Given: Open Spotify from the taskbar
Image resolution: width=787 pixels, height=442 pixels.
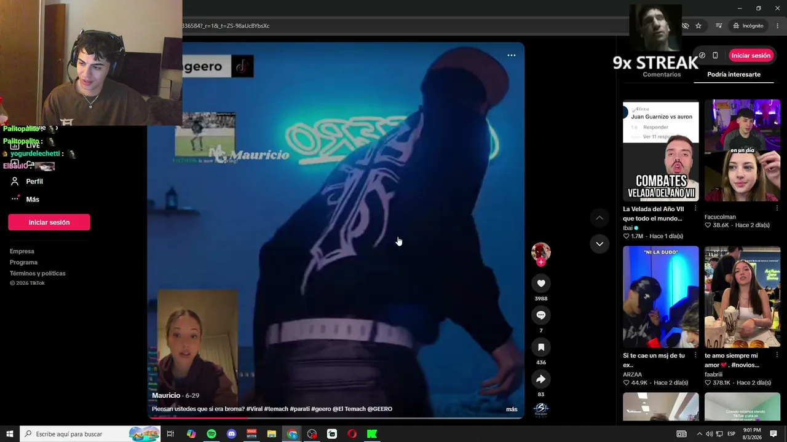Looking at the screenshot, I should pos(212,434).
